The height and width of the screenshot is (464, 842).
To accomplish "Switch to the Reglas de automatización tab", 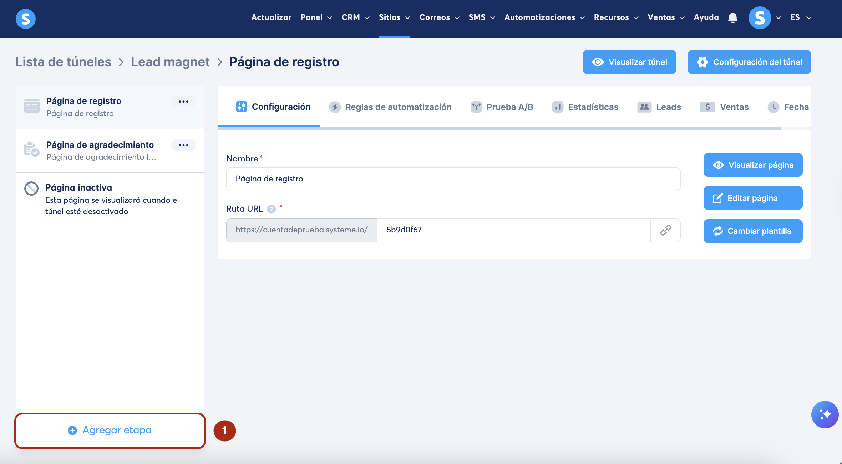I will (390, 107).
